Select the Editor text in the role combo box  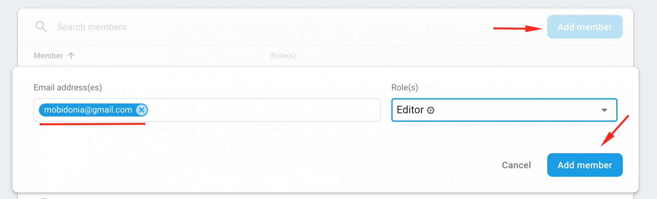[x=410, y=110]
